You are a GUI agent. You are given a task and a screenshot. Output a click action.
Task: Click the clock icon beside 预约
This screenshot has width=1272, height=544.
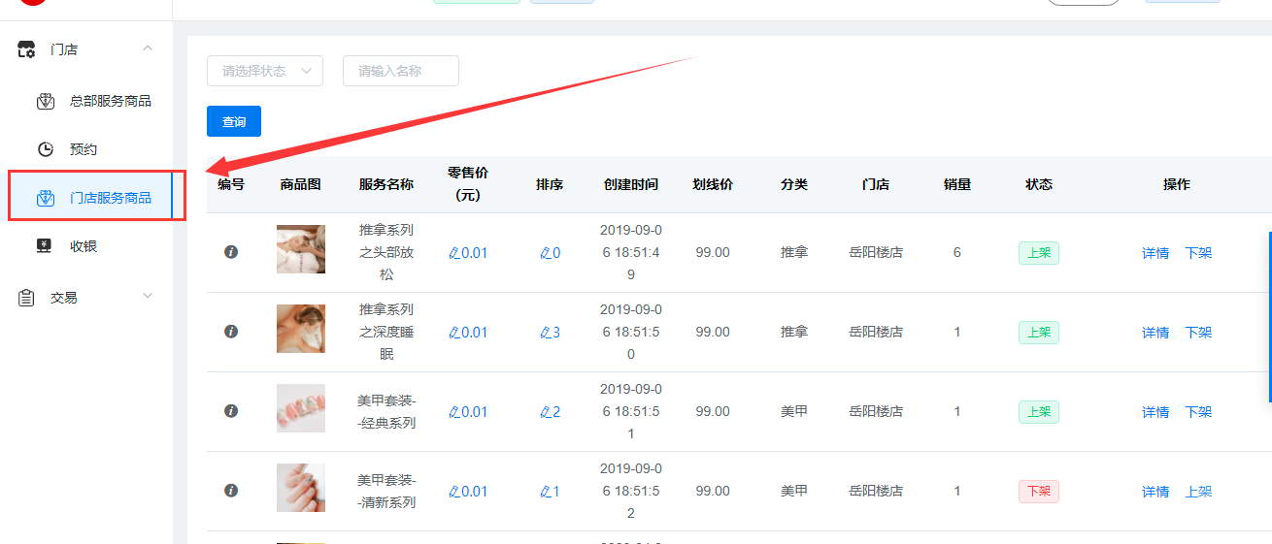[45, 149]
